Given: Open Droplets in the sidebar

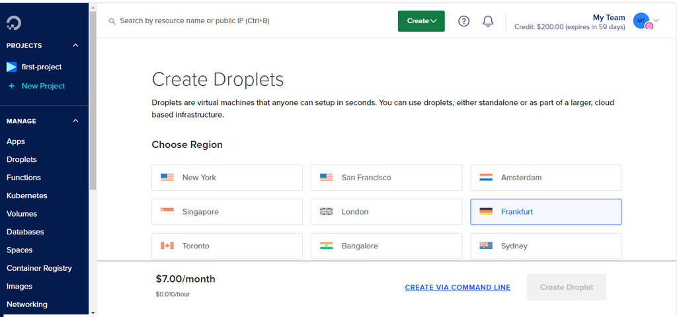Looking at the screenshot, I should click(22, 159).
